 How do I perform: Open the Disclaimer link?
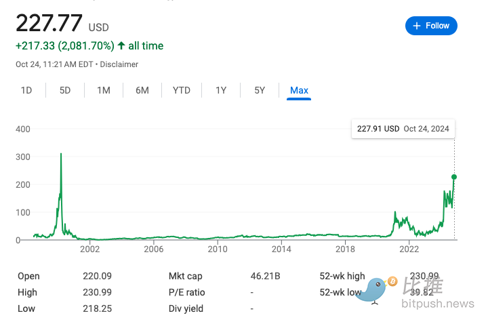[x=121, y=64]
